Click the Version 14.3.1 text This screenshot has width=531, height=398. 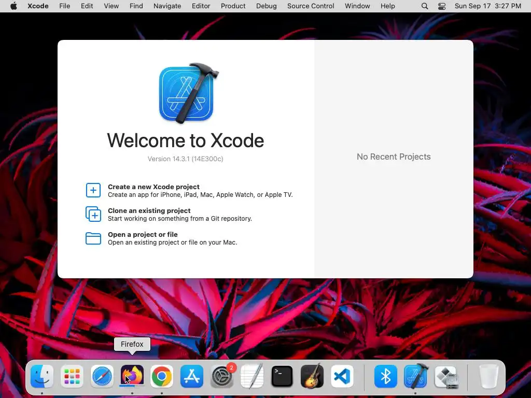tap(185, 159)
